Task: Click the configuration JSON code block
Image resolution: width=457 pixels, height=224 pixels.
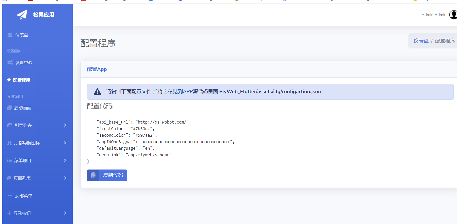Action: click(x=161, y=139)
